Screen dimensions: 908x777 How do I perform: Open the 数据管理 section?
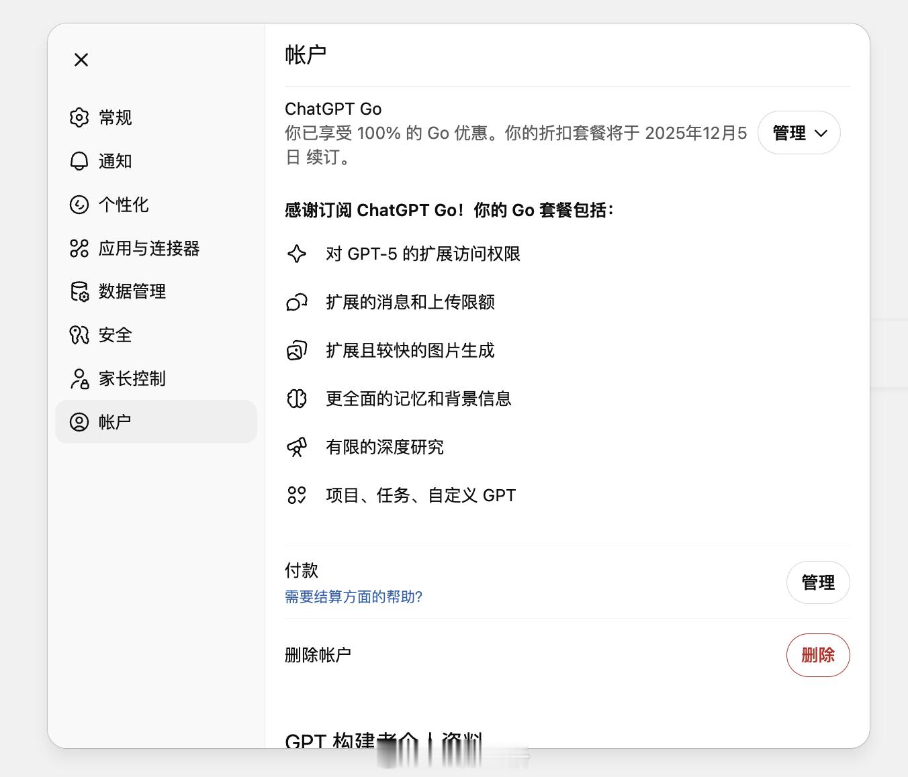pos(156,291)
